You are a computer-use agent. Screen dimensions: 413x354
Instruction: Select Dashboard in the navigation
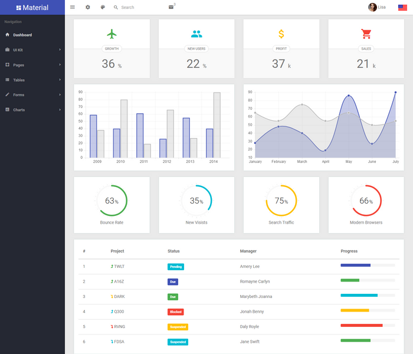click(x=32, y=35)
